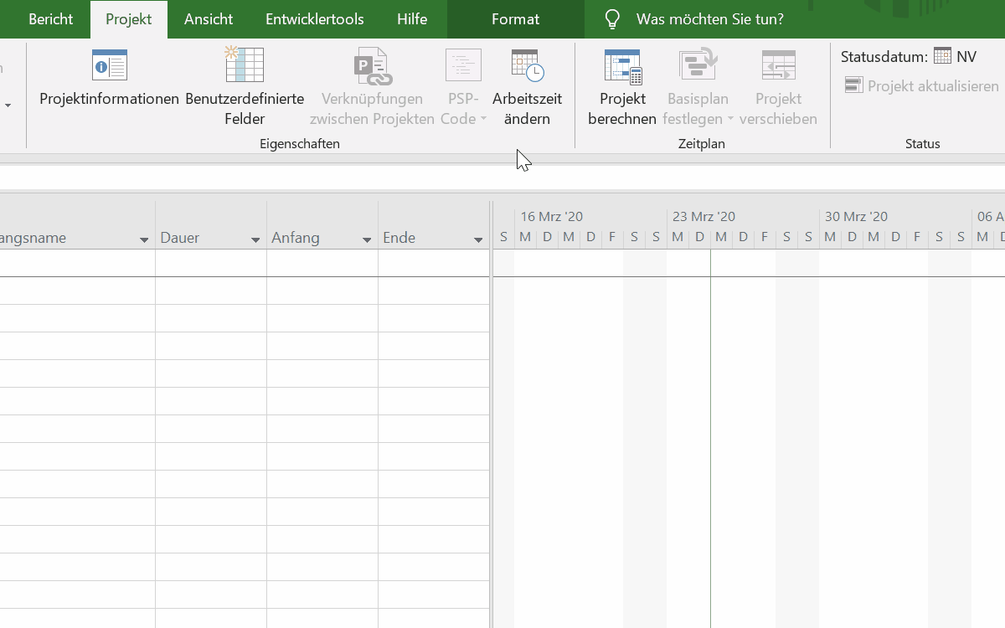
Task: Switch to the Bericht tab
Action: (x=50, y=19)
